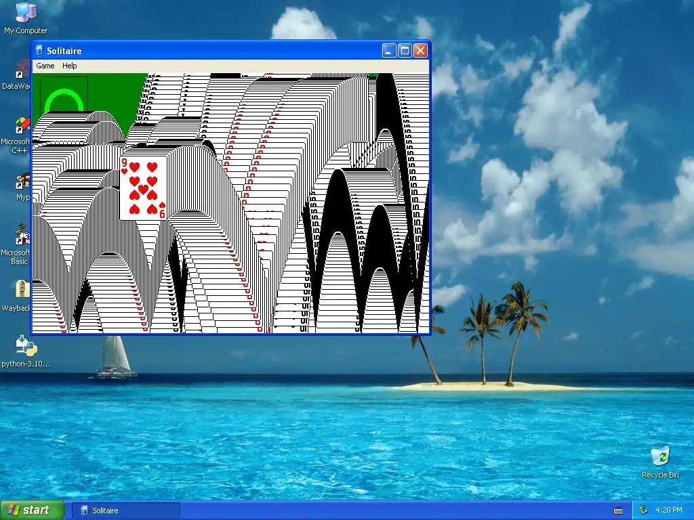Viewport: 694px width, 520px height.
Task: Click the system tray icon beside the clock
Action: [x=644, y=511]
